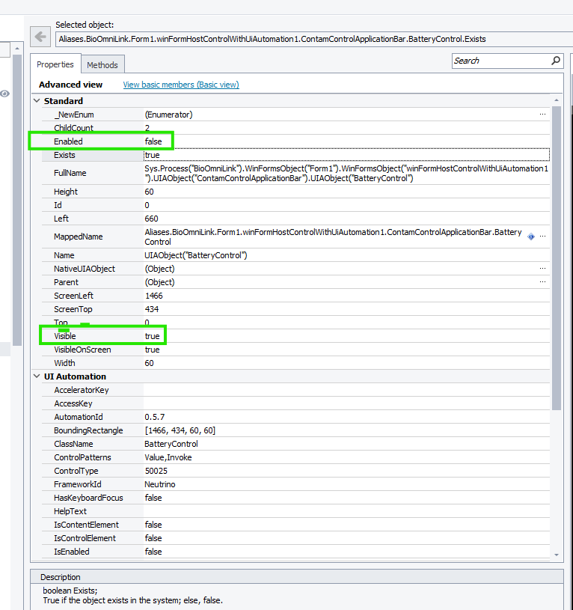Screen dimensions: 573x610
Task: Open ellipsis button for NativeUIAObject row
Action: pyautogui.click(x=542, y=269)
